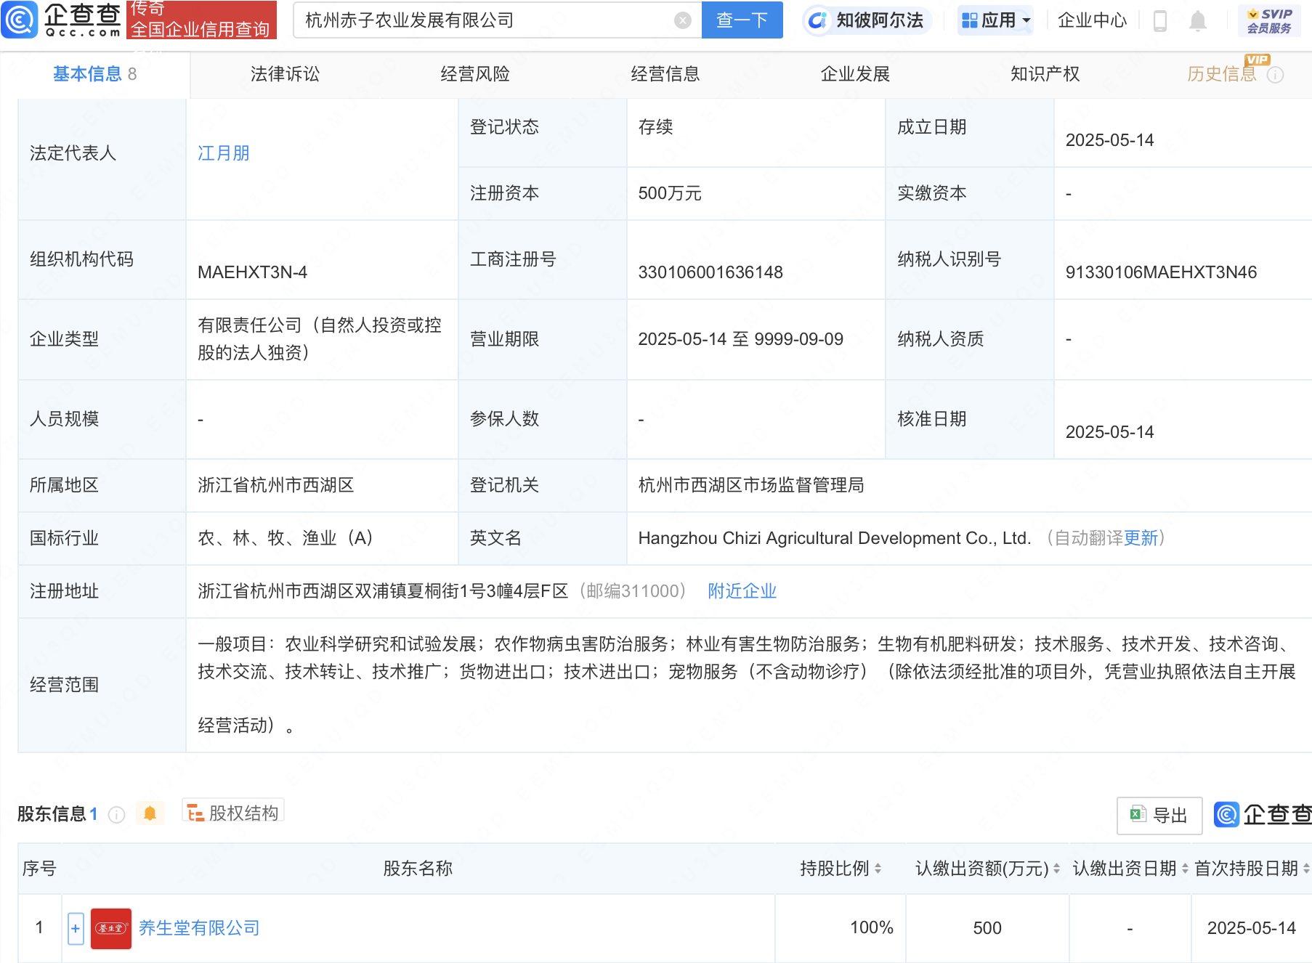This screenshot has height=963, width=1312.
Task: Open the mobile phone app icon
Action: 1160,21
